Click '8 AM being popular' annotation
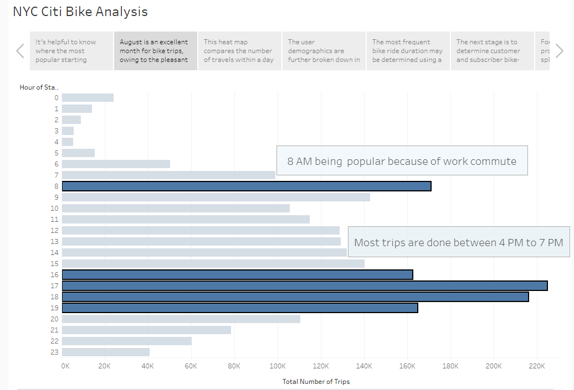Screen dimensions: 574x390 pos(402,161)
